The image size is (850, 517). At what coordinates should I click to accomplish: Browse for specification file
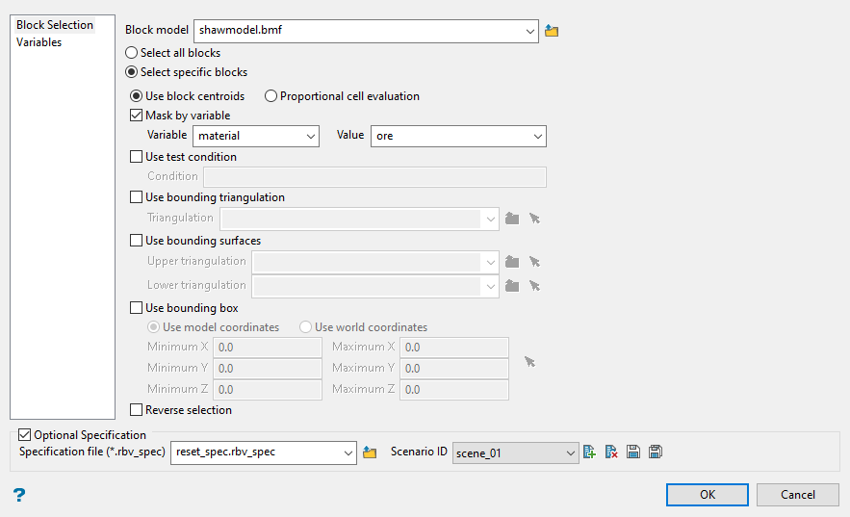point(370,452)
